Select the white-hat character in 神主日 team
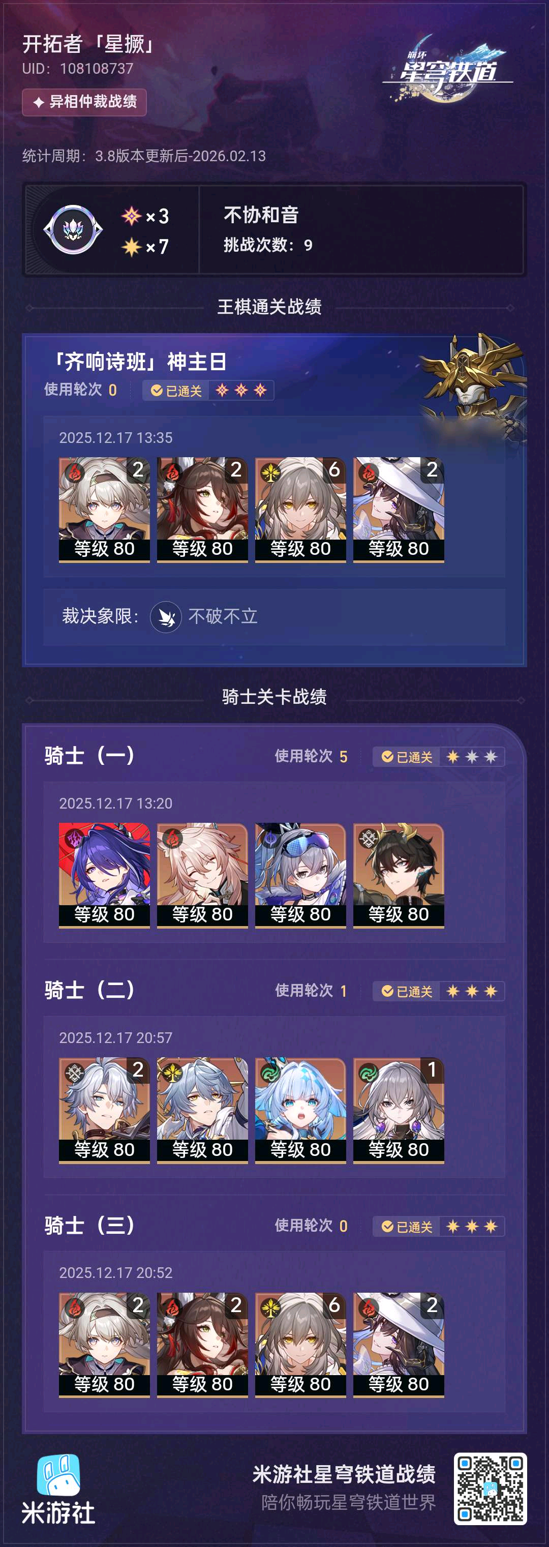This screenshot has width=549, height=1547. (x=399, y=509)
